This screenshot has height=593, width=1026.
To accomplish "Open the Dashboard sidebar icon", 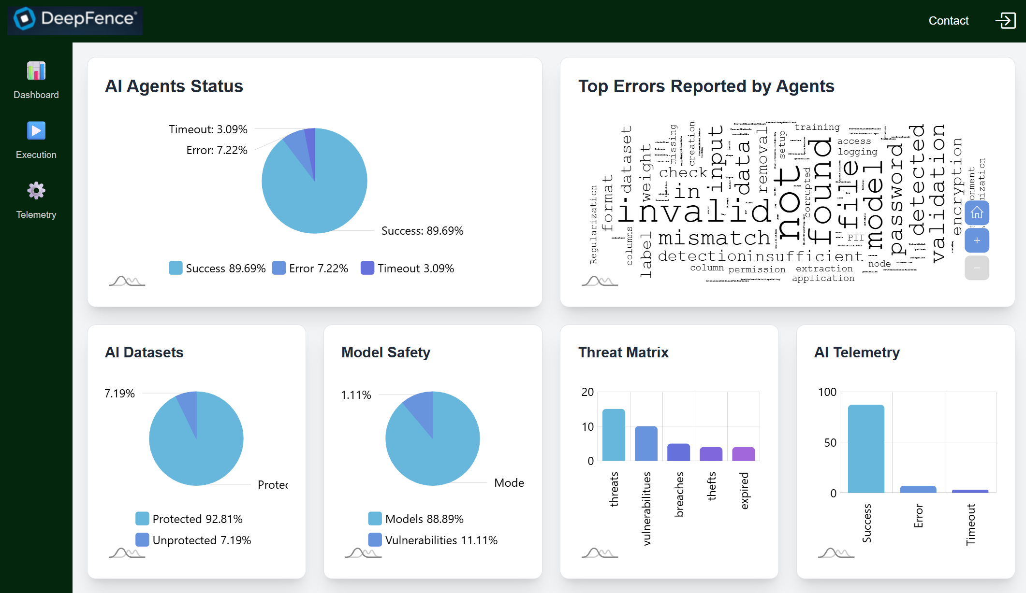I will coord(36,71).
